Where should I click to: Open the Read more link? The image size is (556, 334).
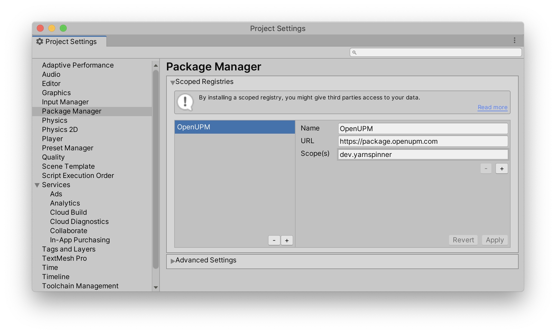pos(492,107)
